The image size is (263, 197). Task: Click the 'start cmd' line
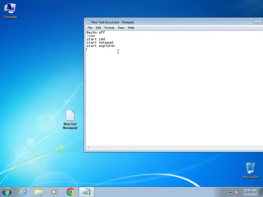[96, 39]
